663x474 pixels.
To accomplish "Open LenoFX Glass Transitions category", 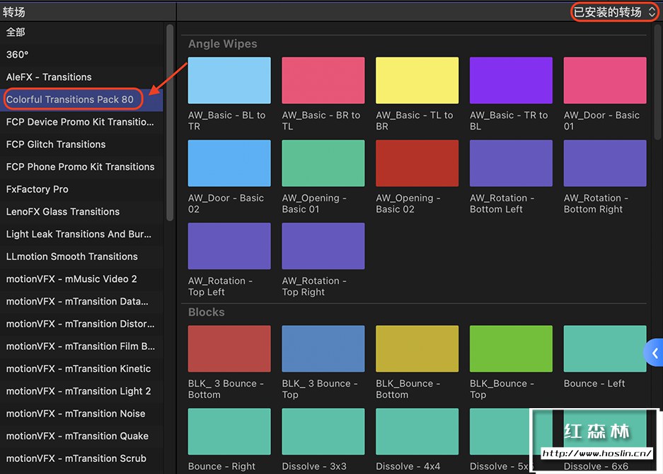I will point(63,212).
